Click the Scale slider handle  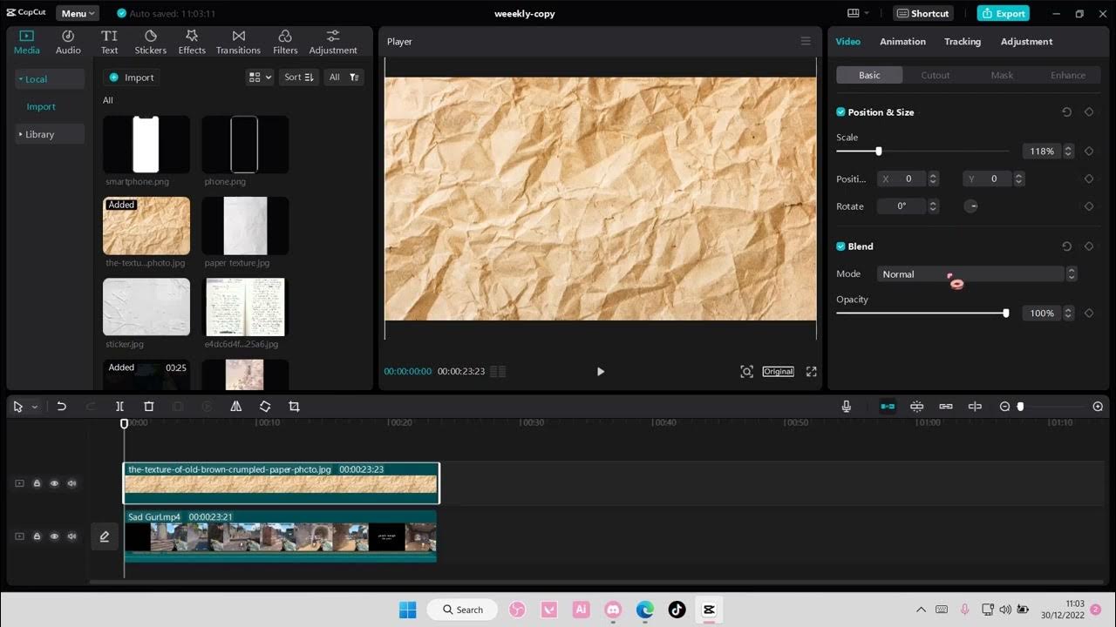click(879, 151)
